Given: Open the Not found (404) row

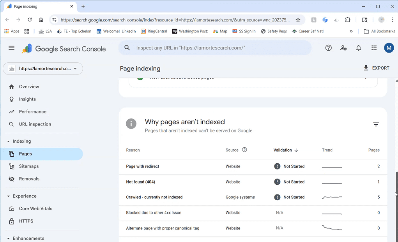Looking at the screenshot, I should [x=253, y=182].
